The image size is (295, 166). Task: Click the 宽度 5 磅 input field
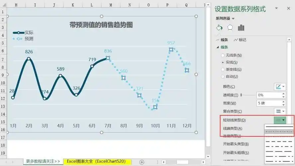(269, 103)
